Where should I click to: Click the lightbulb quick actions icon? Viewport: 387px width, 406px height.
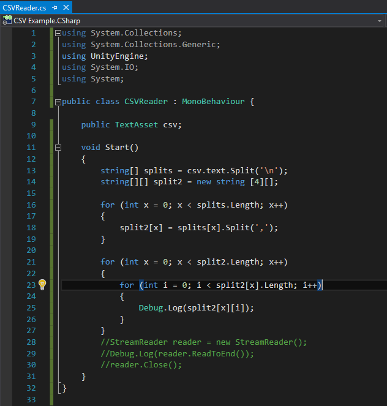(x=42, y=285)
